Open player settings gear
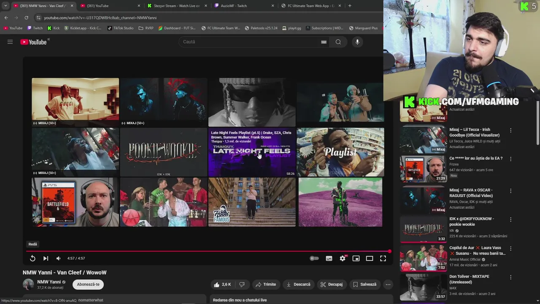 (x=343, y=258)
